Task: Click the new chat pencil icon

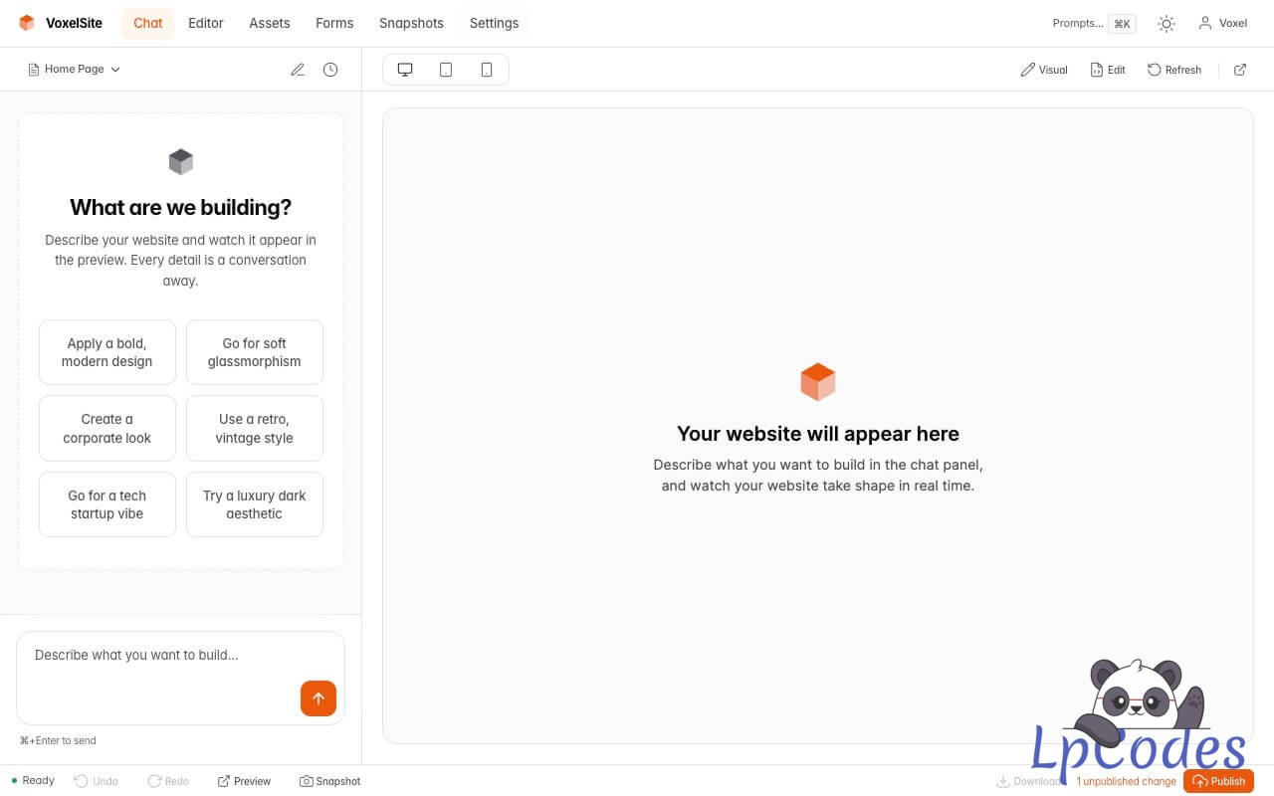Action: [x=298, y=70]
